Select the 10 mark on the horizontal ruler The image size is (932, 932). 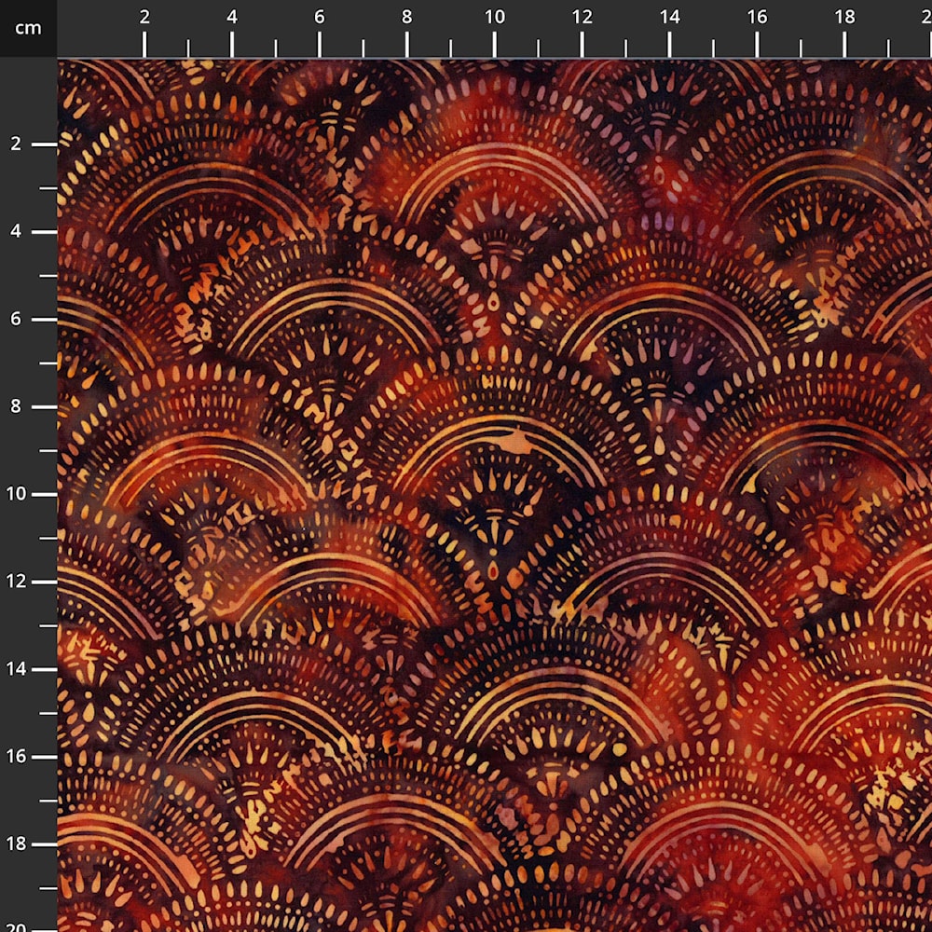coord(495,17)
